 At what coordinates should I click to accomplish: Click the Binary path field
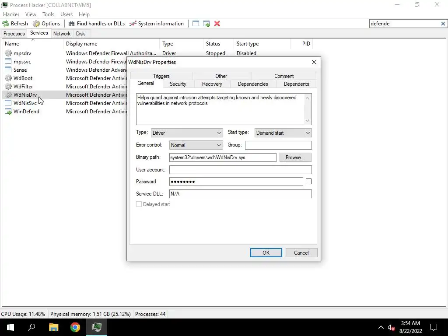pyautogui.click(x=223, y=157)
